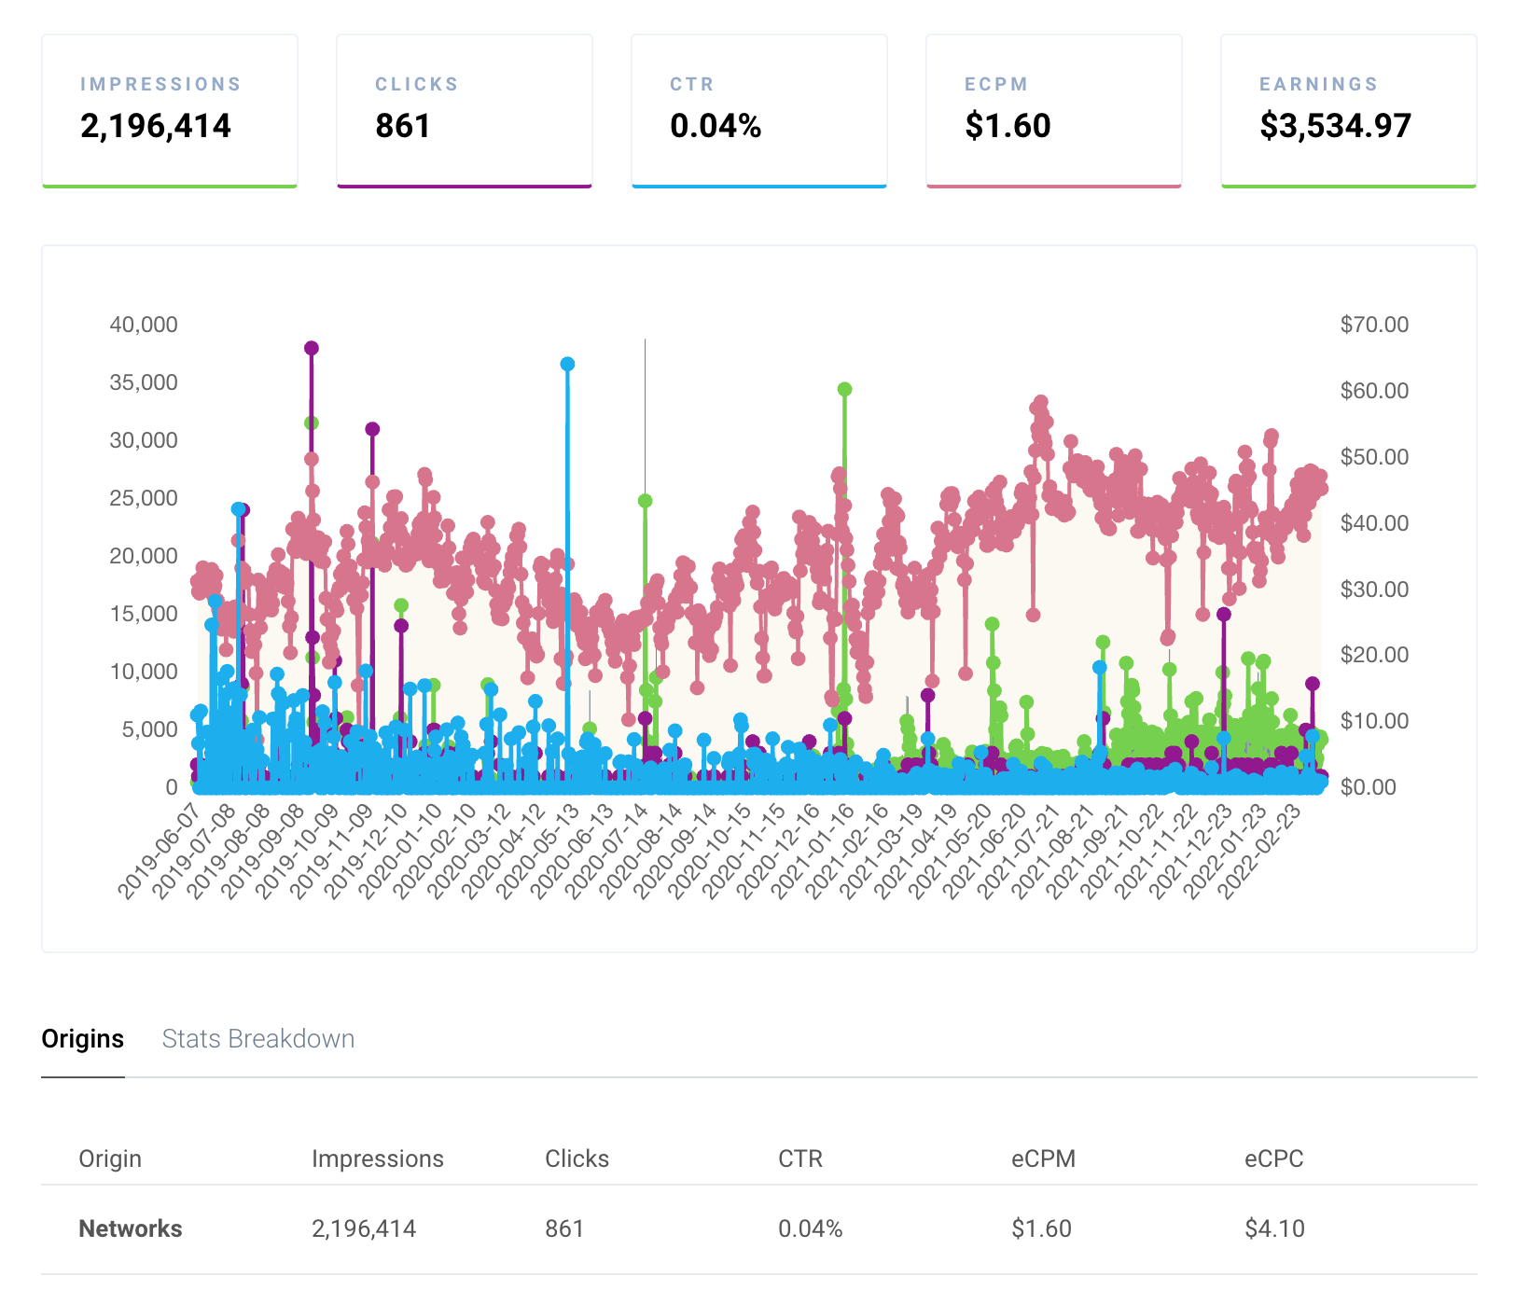Select the tall green spike near 2021-01-16

[844, 388]
